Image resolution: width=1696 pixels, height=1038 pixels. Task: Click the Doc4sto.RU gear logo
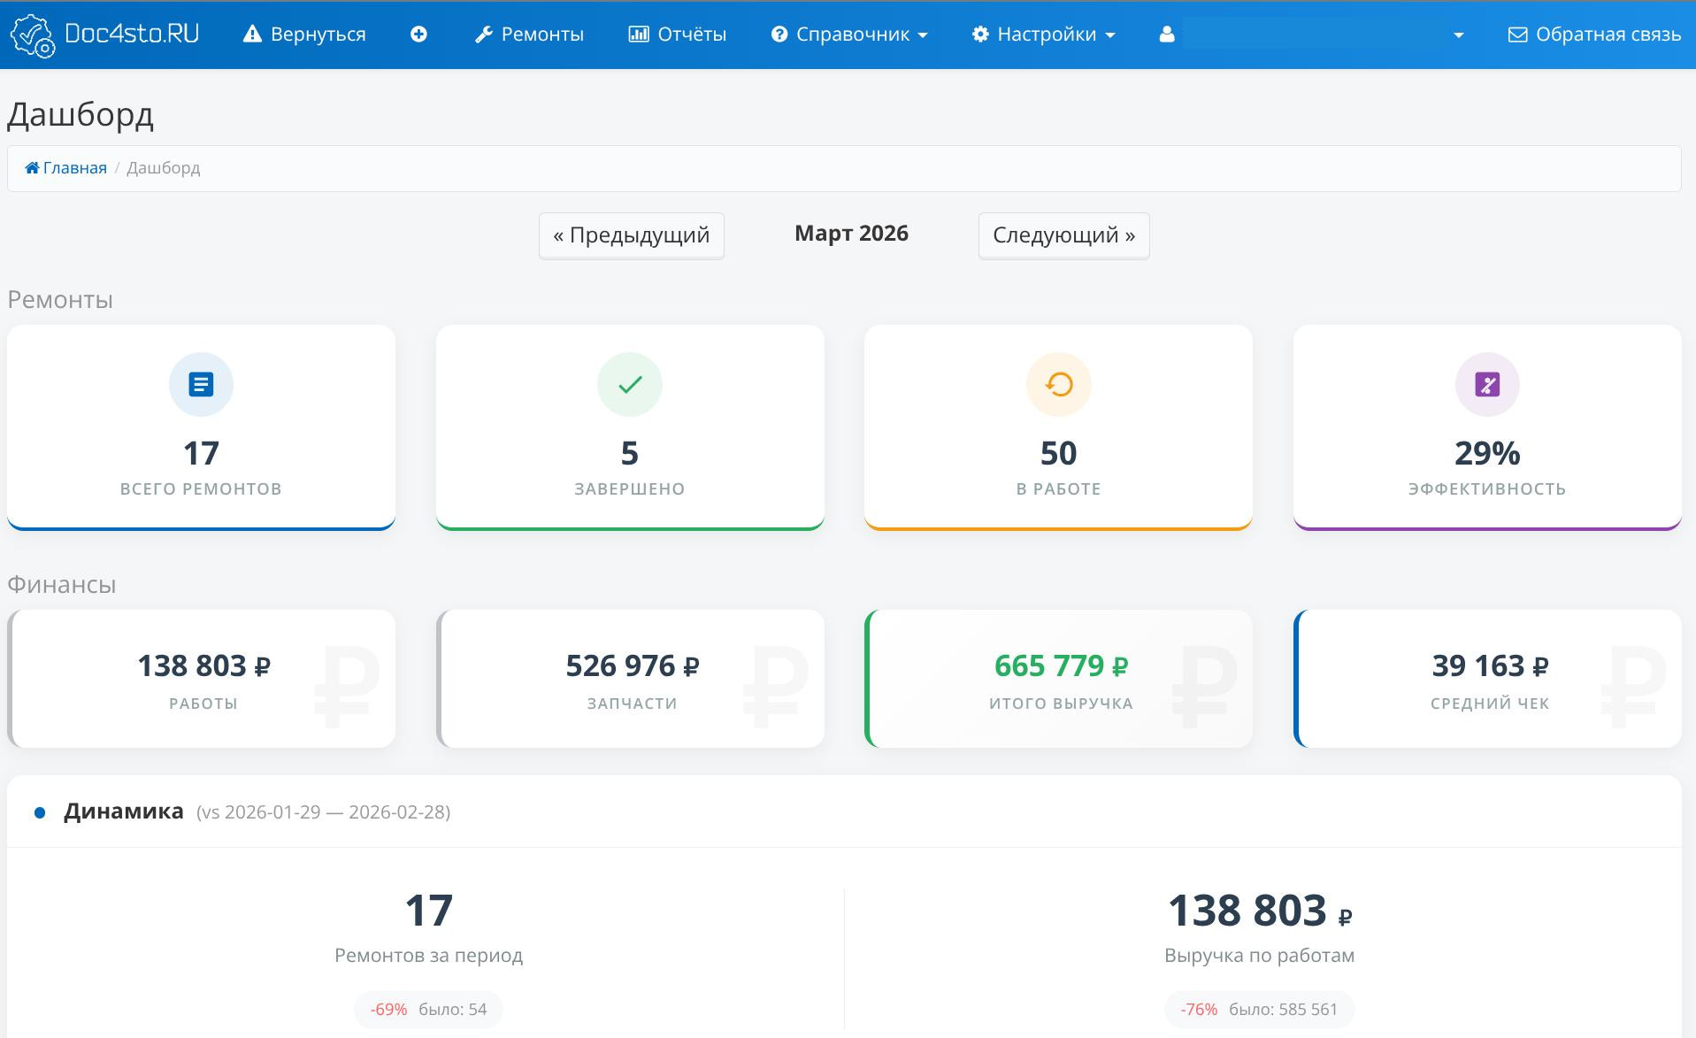(32, 35)
